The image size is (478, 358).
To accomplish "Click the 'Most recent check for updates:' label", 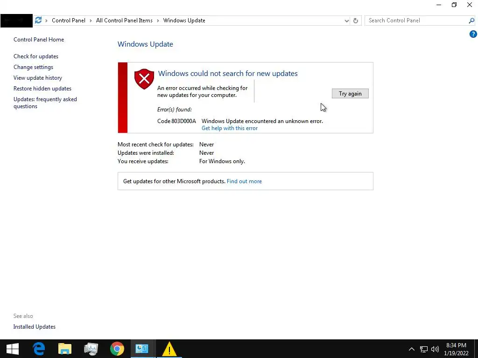I will click(x=155, y=145).
